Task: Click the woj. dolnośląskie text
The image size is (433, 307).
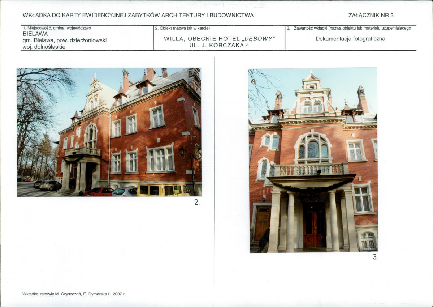Action: coord(44,47)
